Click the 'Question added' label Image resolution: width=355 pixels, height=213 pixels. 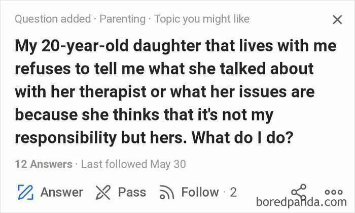click(53, 19)
